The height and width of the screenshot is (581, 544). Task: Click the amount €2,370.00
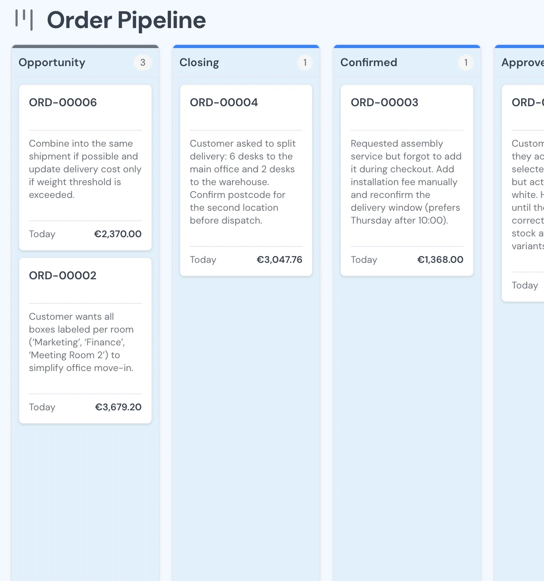[x=118, y=234]
